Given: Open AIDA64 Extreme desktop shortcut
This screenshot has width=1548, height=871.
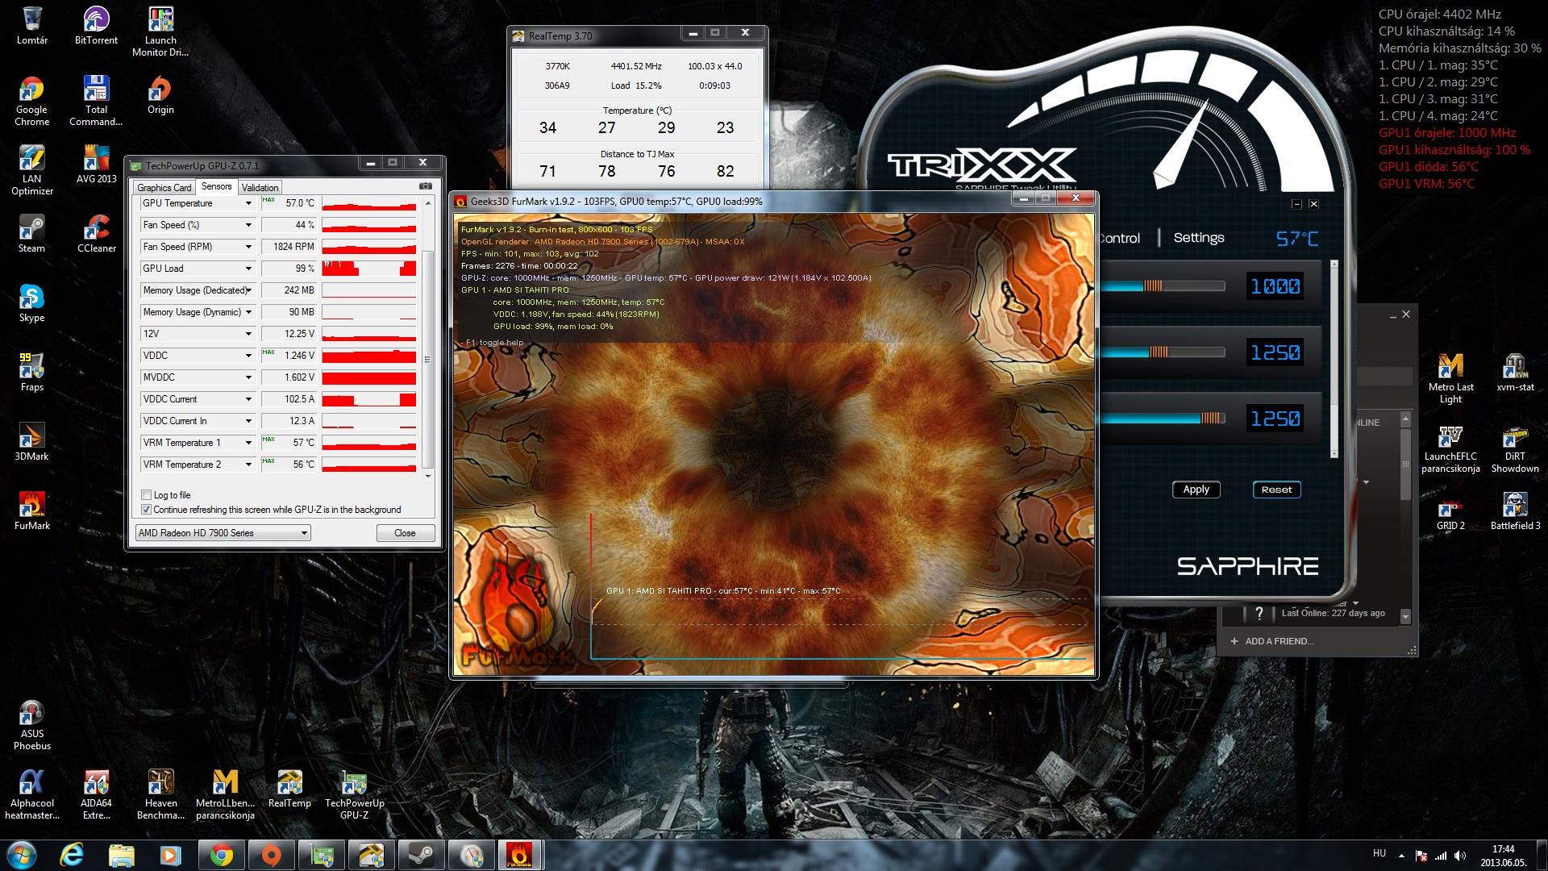Looking at the screenshot, I should tap(97, 794).
